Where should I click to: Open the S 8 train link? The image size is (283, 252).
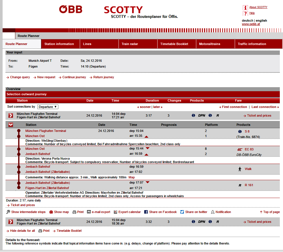pos(247,131)
